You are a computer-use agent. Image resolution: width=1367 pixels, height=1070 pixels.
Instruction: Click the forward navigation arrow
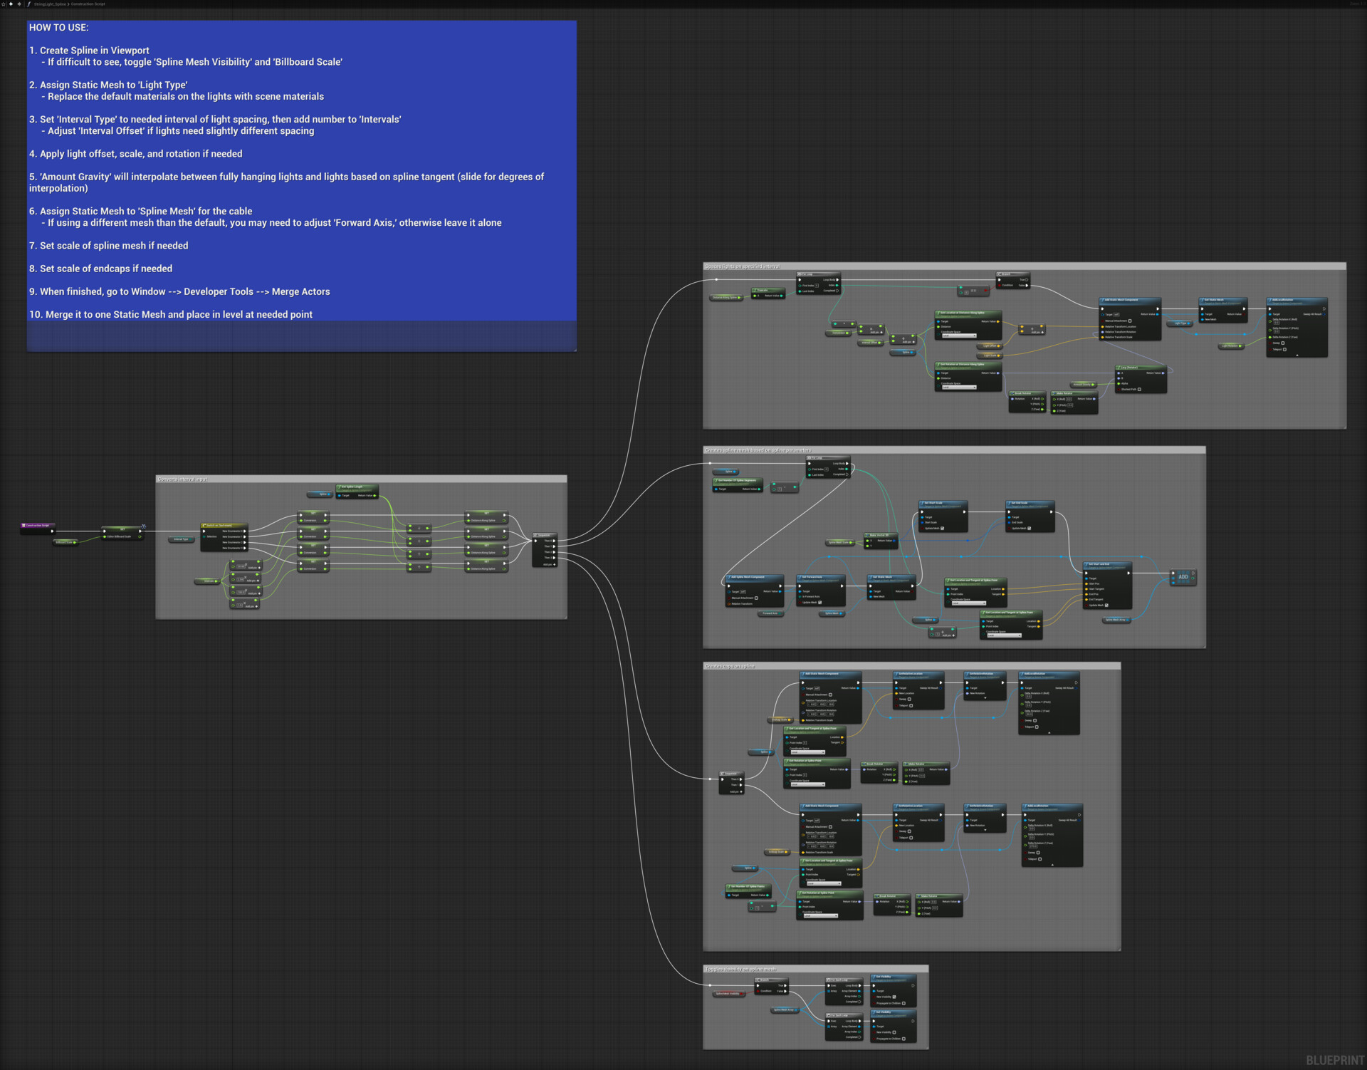(19, 4)
